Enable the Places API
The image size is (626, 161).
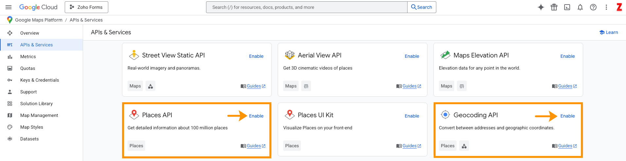[x=256, y=116]
